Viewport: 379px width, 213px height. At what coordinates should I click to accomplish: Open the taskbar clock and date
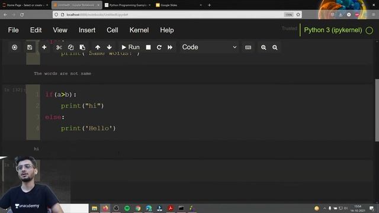[x=358, y=208]
